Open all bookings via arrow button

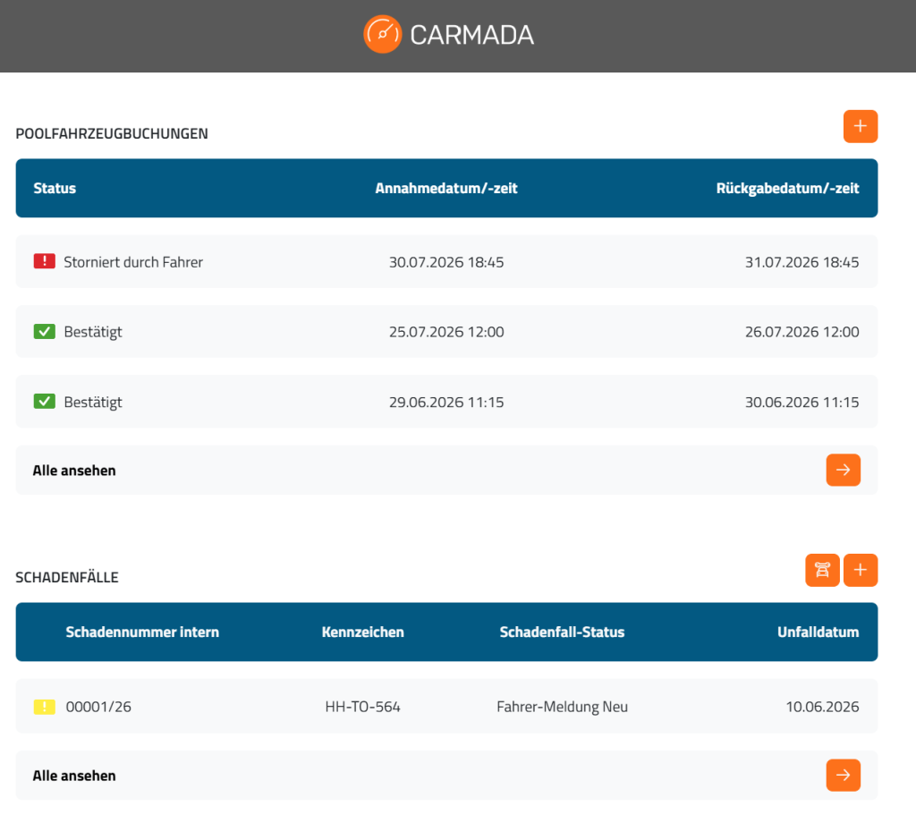click(843, 470)
